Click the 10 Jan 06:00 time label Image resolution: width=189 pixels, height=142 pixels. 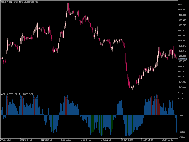[x=127, y=140]
